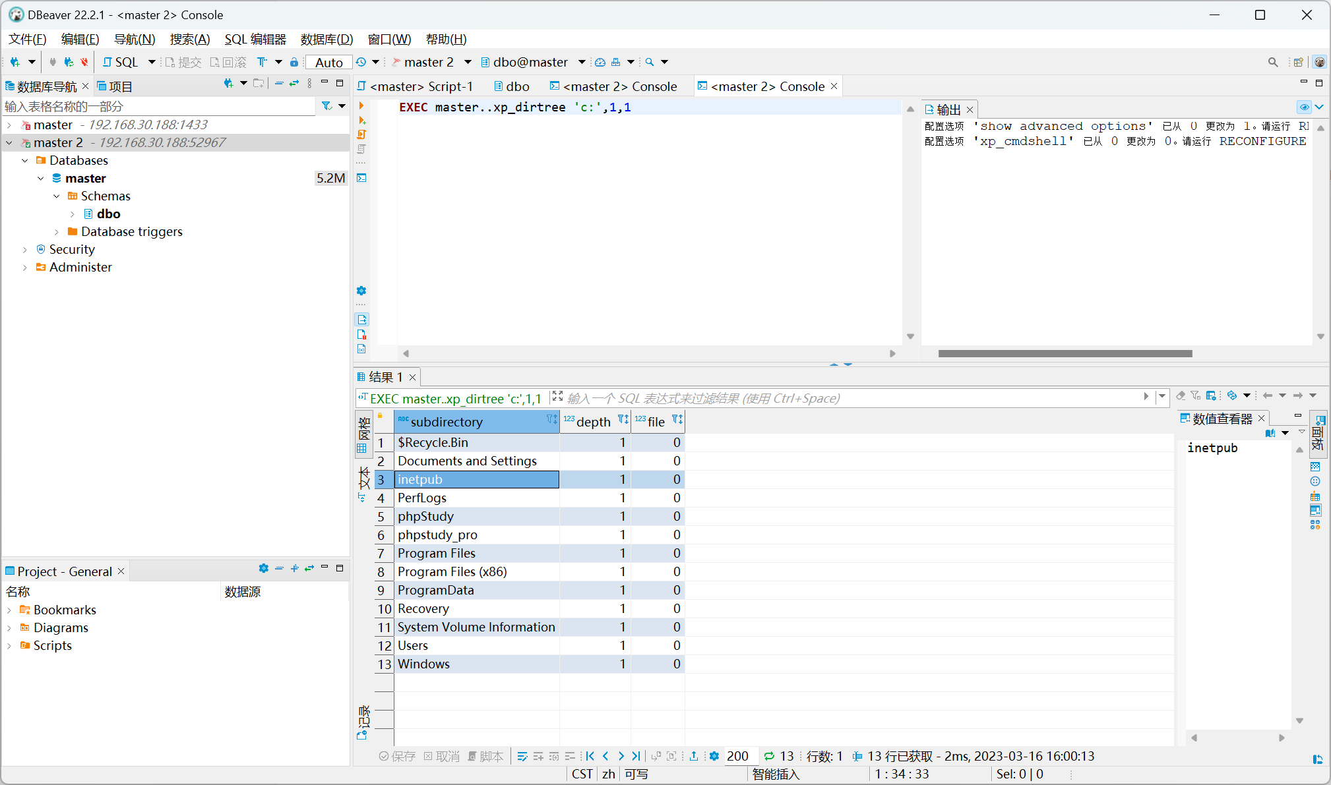Expand the Bookmarks project folder
The image size is (1331, 785).
pyautogui.click(x=9, y=610)
